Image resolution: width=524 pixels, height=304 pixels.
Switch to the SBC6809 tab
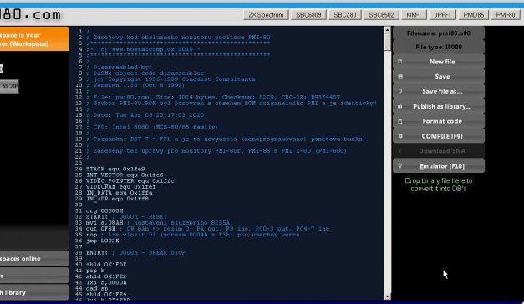click(308, 15)
